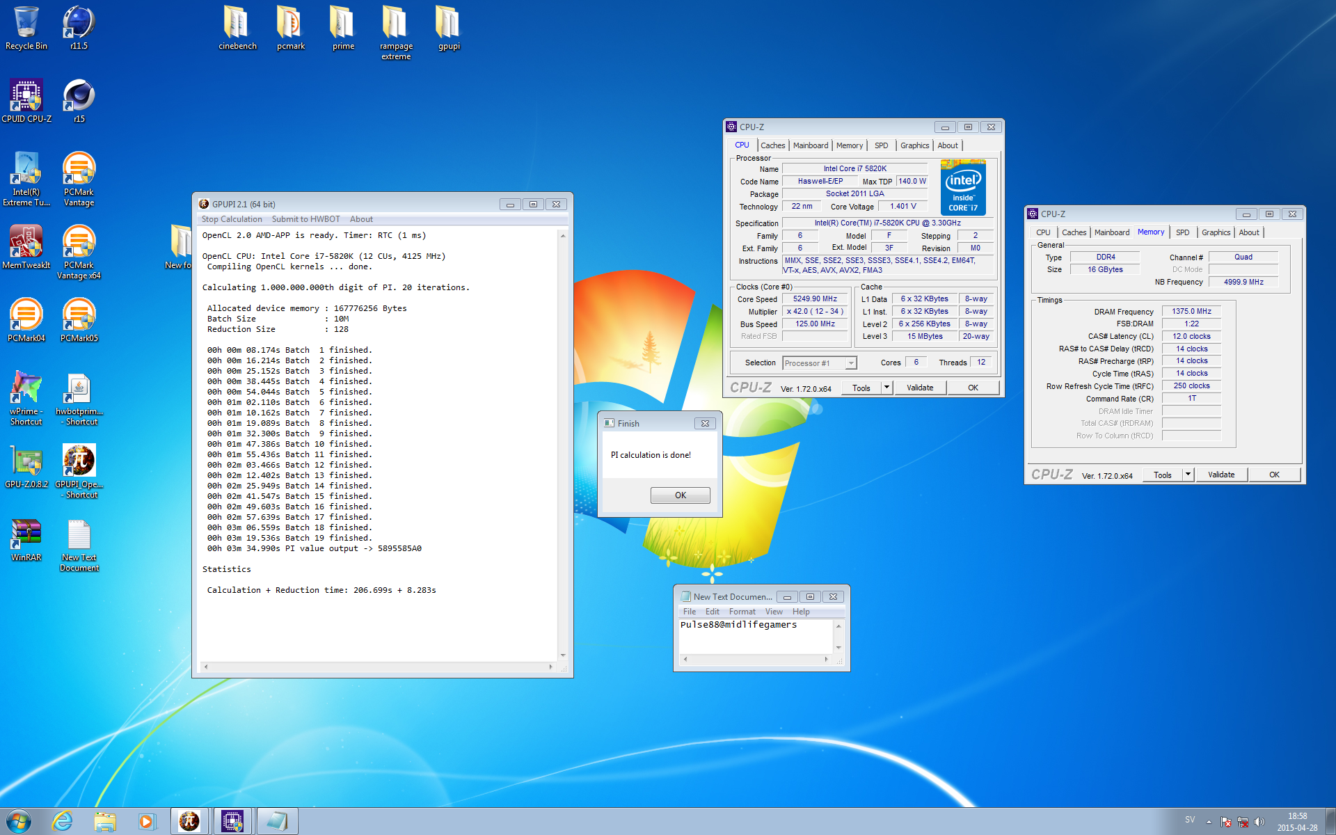1336x835 pixels.
Task: Open Submit to HWBOT menu
Action: [x=305, y=219]
